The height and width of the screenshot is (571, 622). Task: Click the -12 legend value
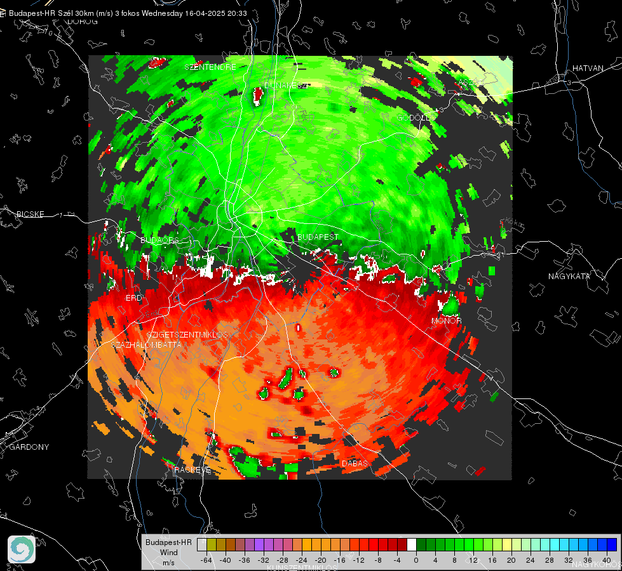click(358, 560)
